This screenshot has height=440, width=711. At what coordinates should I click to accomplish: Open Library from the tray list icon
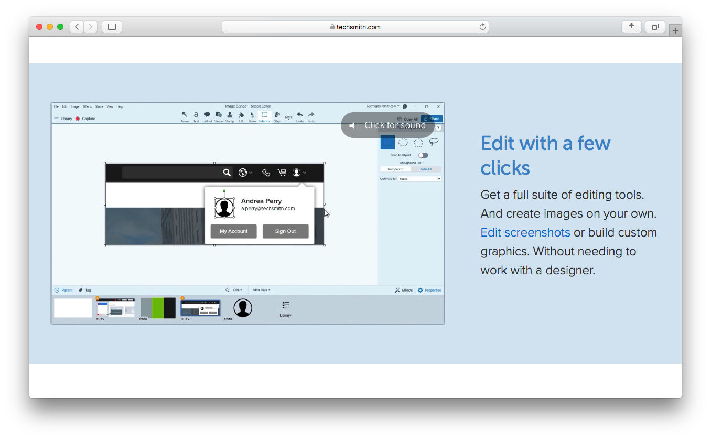285,308
